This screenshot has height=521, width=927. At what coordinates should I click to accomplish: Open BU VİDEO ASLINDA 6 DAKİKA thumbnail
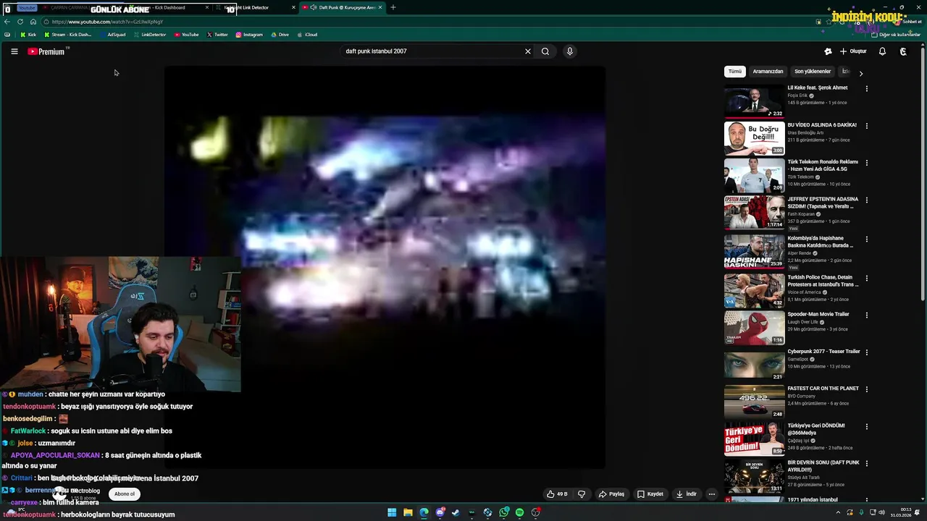pos(754,138)
